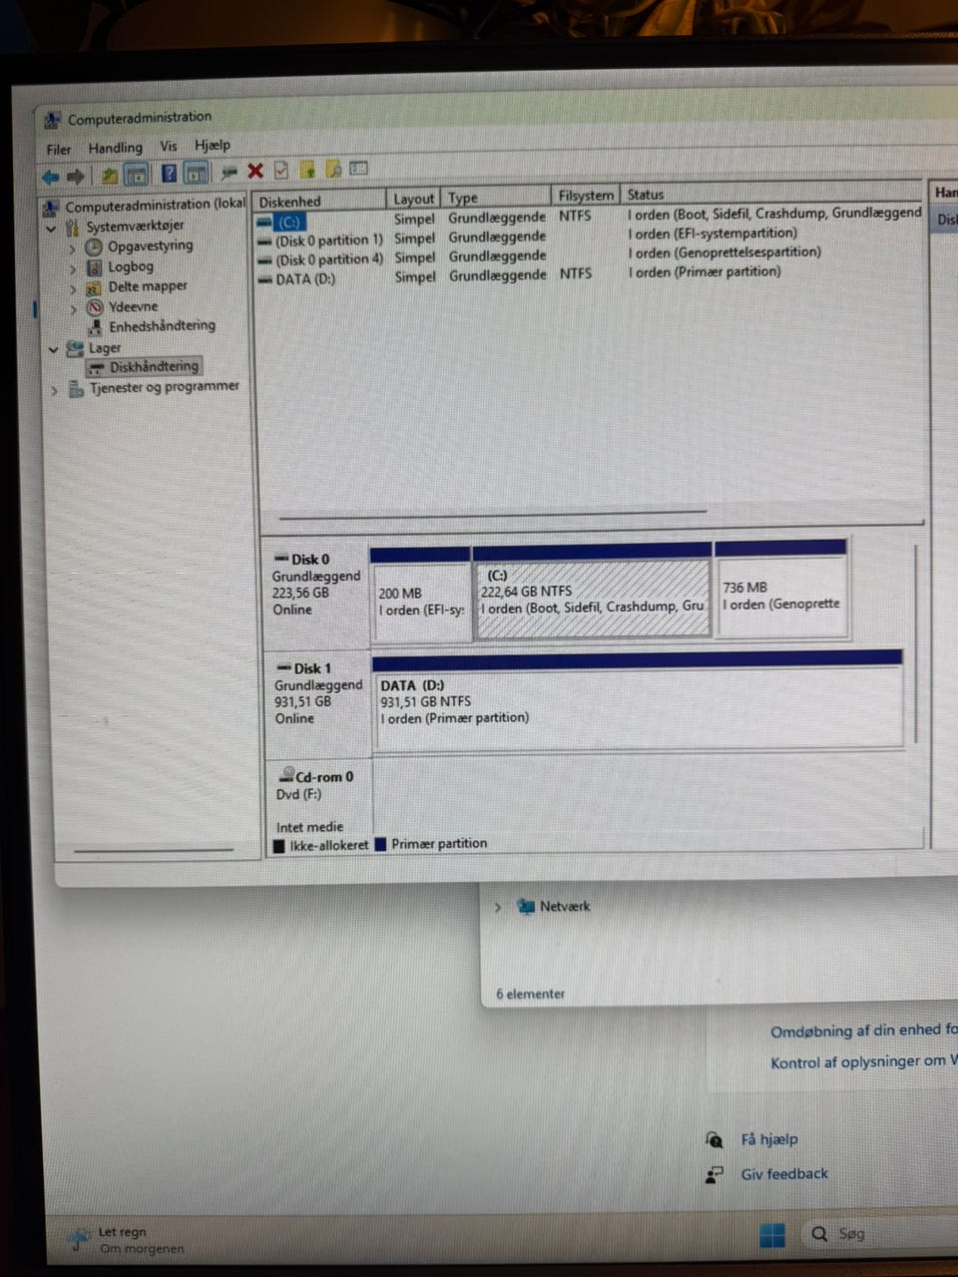Click the folder with green arrow icon
Image resolution: width=958 pixels, height=1277 pixels.
tap(308, 170)
